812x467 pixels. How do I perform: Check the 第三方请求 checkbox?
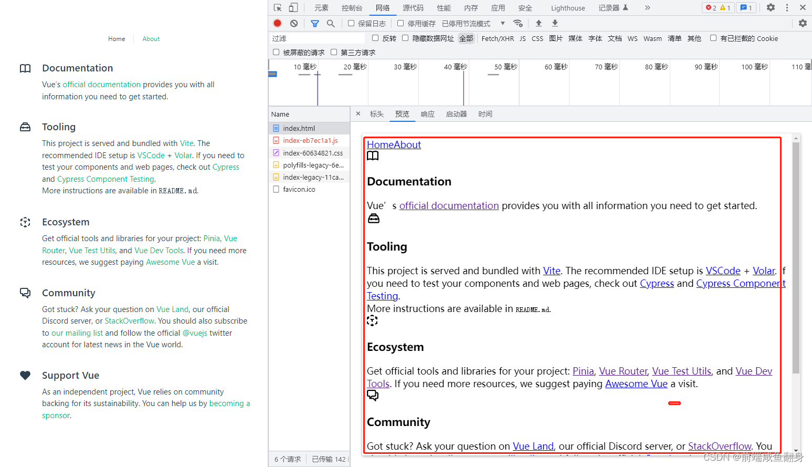tap(334, 52)
